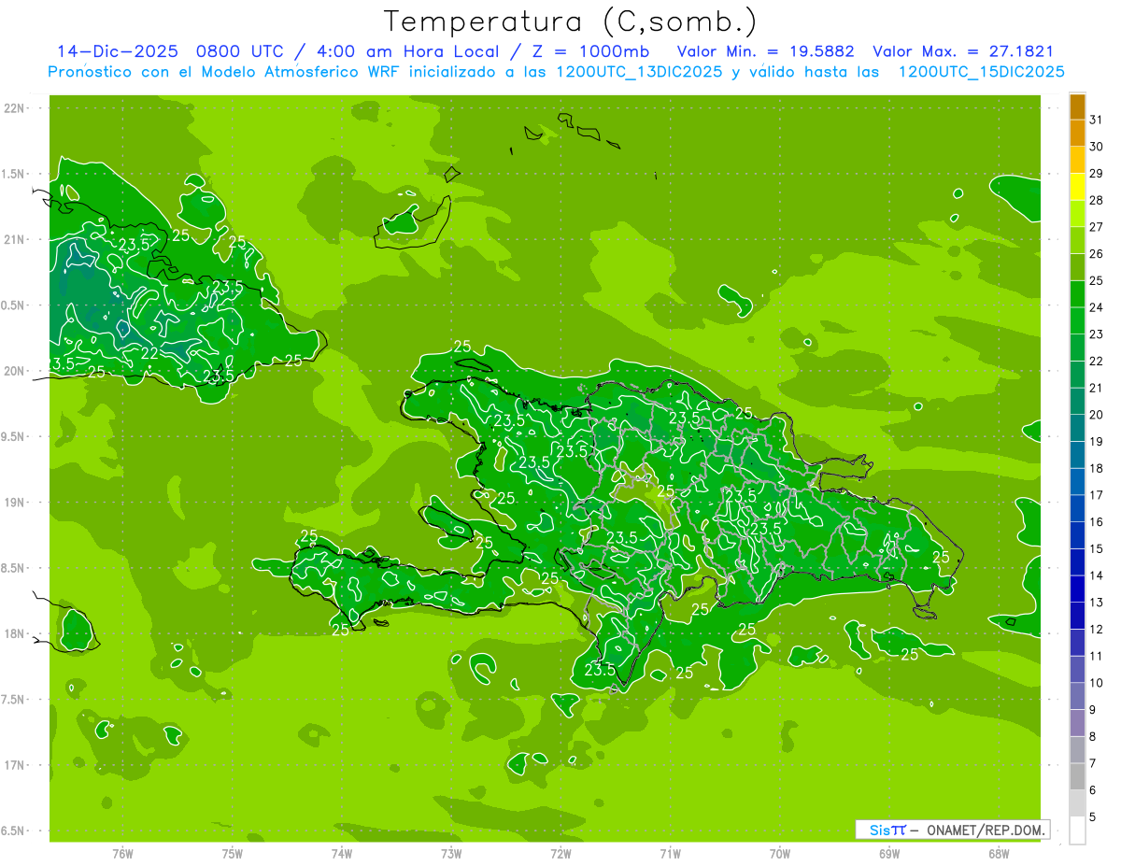Viewport: 1121px width, 866px height.
Task: Click the '8.5N' latitude axis label
Action: [14, 568]
